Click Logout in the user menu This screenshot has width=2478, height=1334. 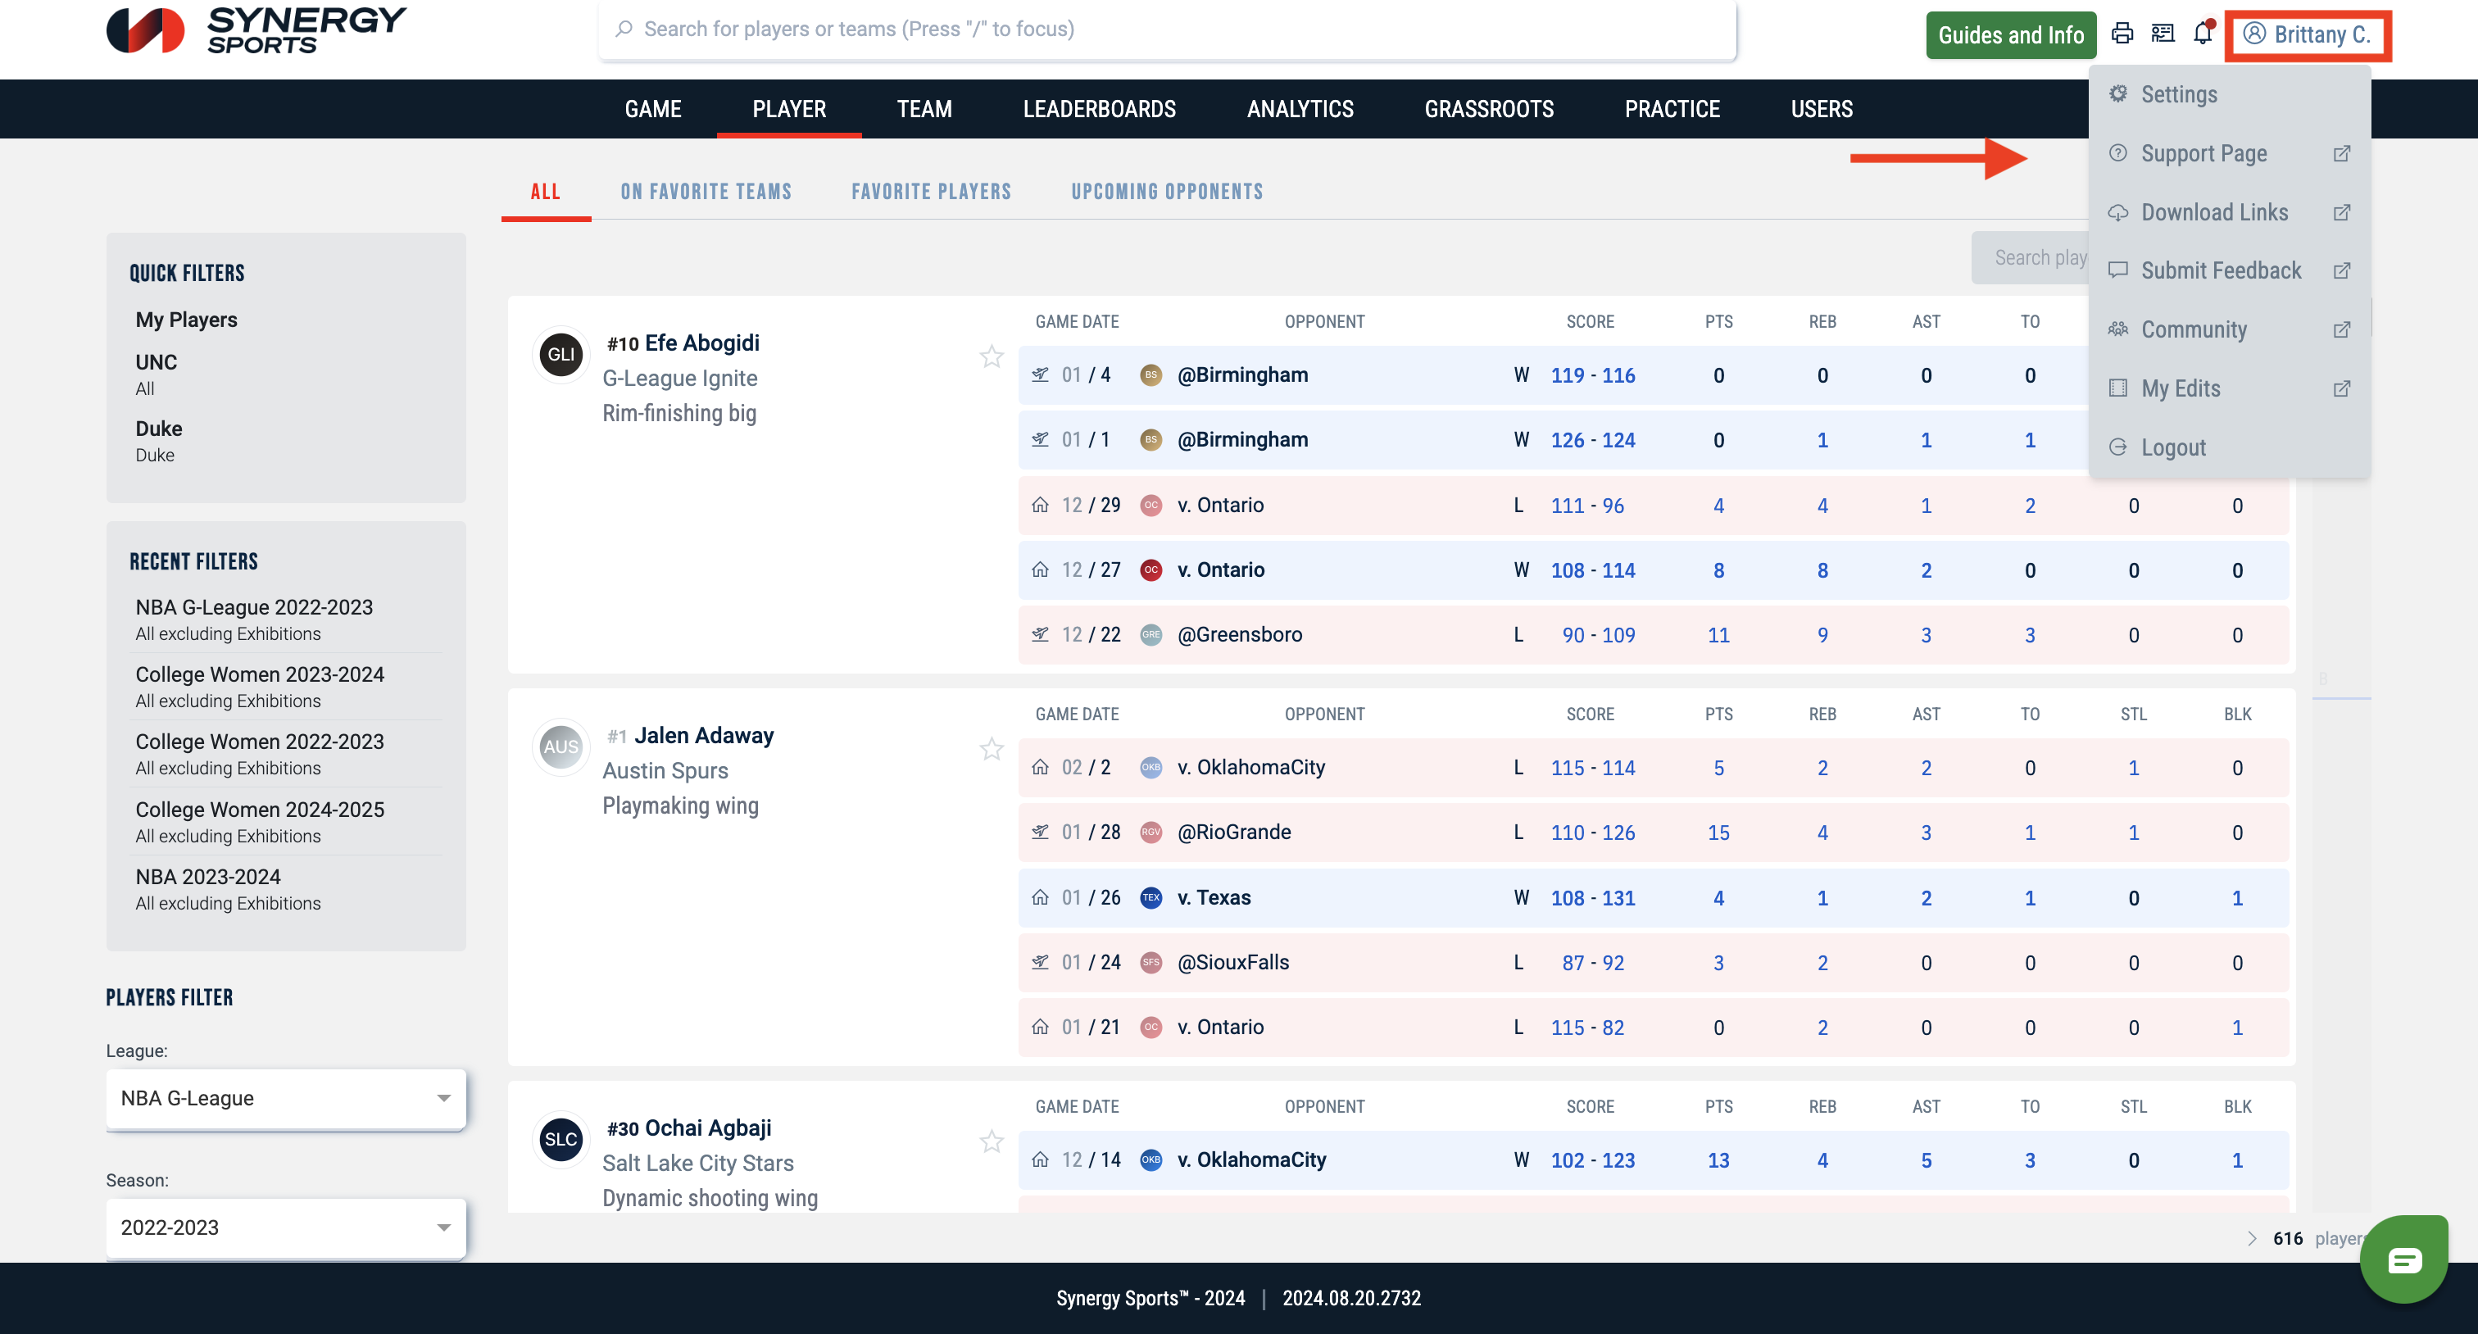pos(2229,447)
